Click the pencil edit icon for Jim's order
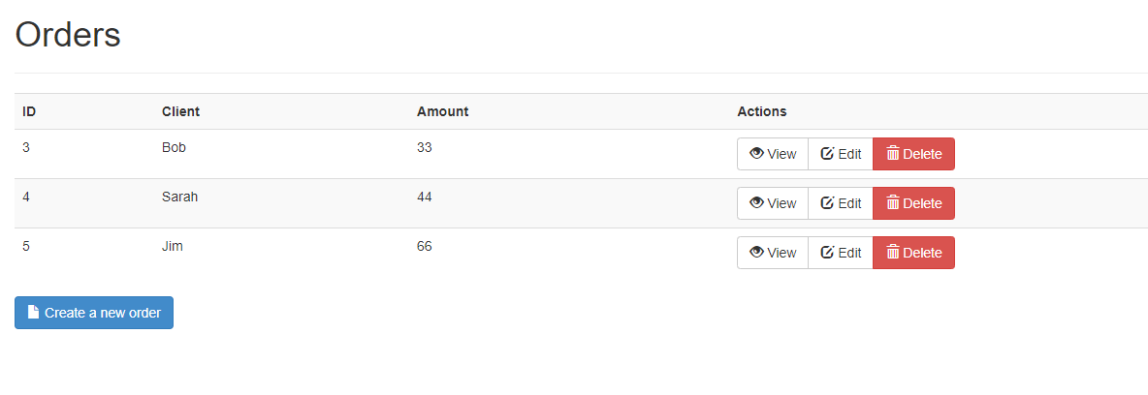Image resolution: width=1148 pixels, height=395 pixels. [x=827, y=253]
